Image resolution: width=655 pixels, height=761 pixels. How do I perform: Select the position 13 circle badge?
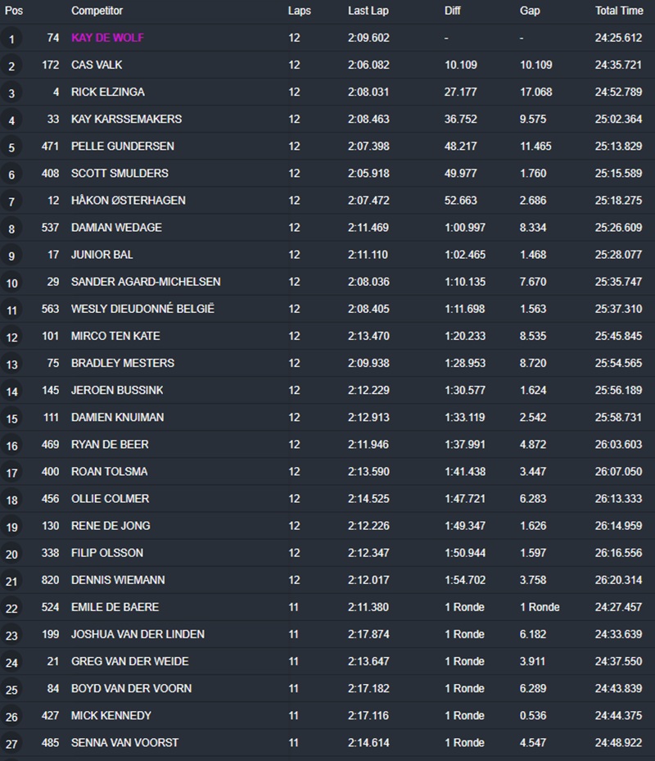coord(11,365)
